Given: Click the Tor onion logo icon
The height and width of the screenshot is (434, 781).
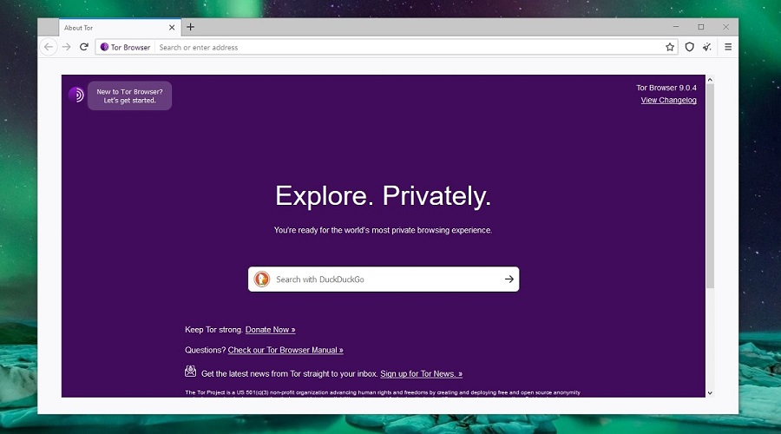Looking at the screenshot, I should coord(76,95).
